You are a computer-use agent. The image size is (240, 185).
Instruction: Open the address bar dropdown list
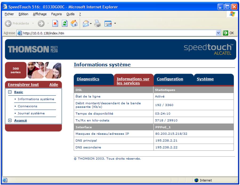tap(218, 33)
